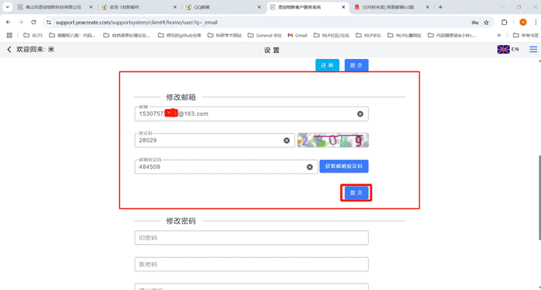Clear the email address field
Viewport: 541px width, 290px height.
click(x=360, y=114)
